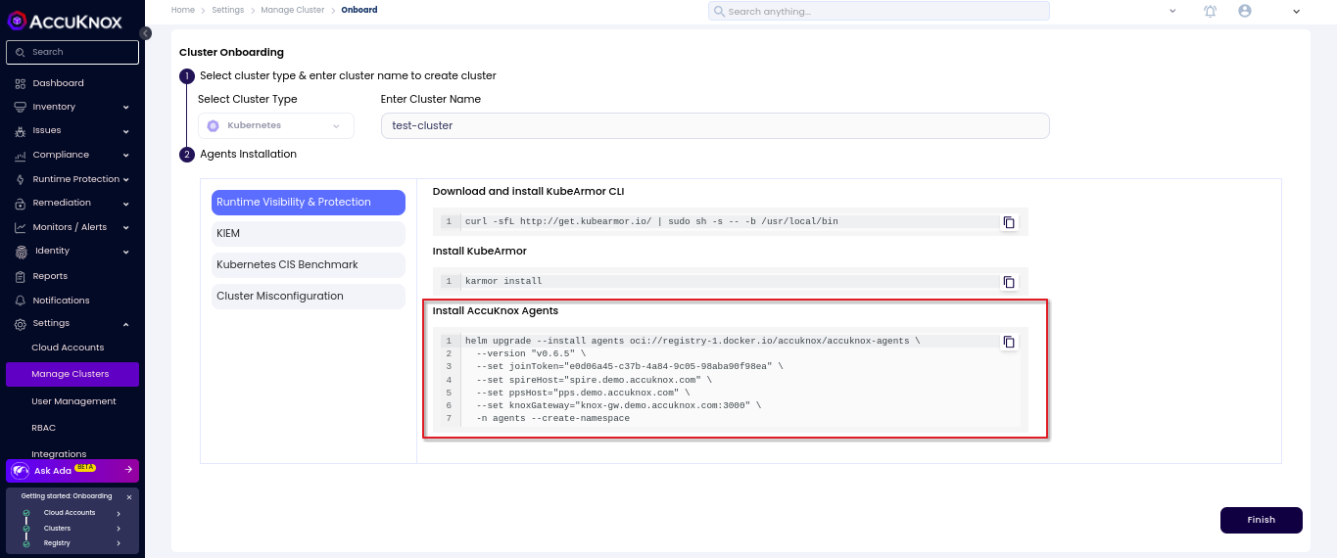Screen dimensions: 1337x558
Task: Expand the Inventory menu chevron
Action: 126,108
